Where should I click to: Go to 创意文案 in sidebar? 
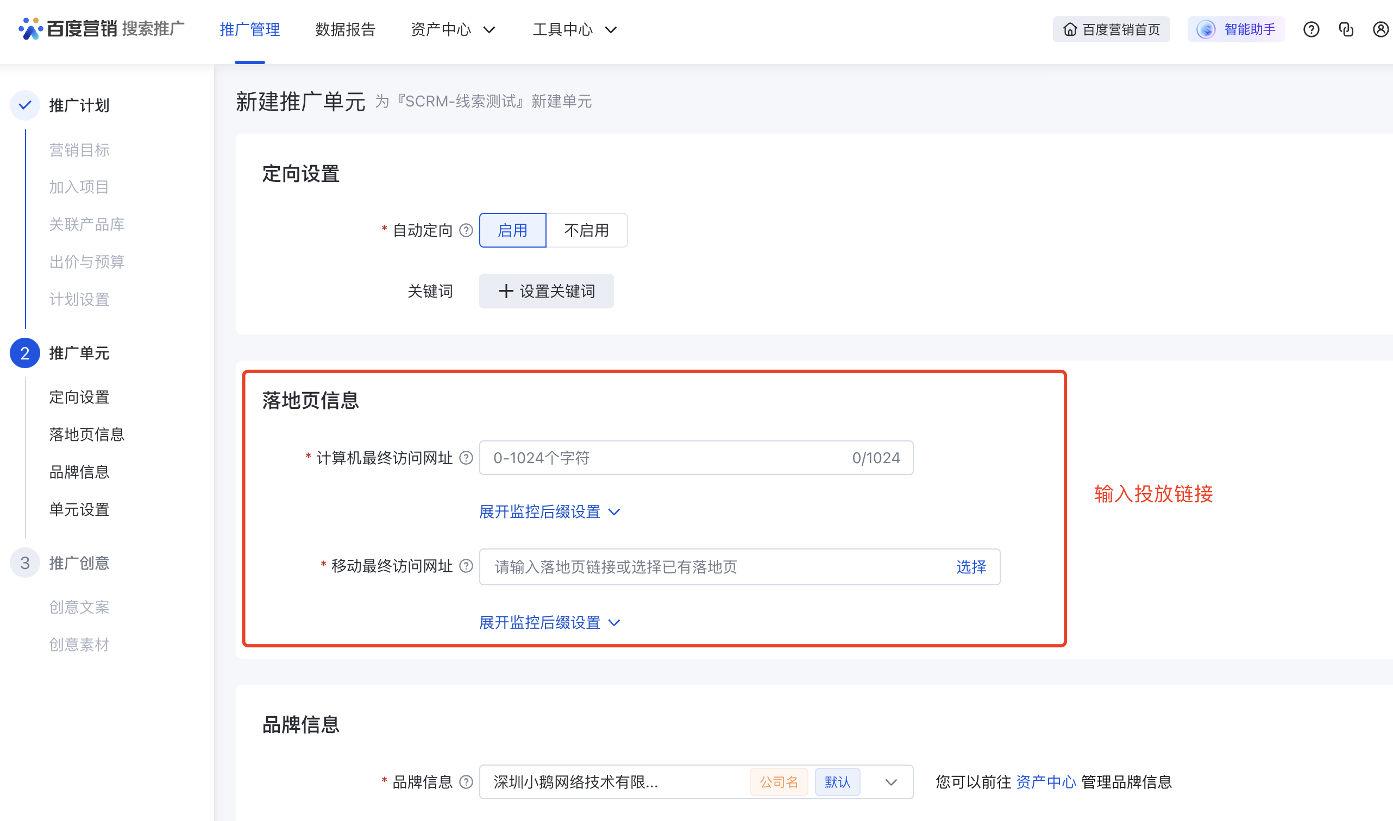79,607
